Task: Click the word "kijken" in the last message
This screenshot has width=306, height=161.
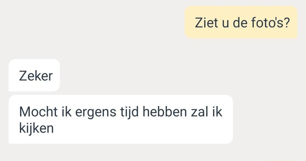Action: [x=36, y=128]
